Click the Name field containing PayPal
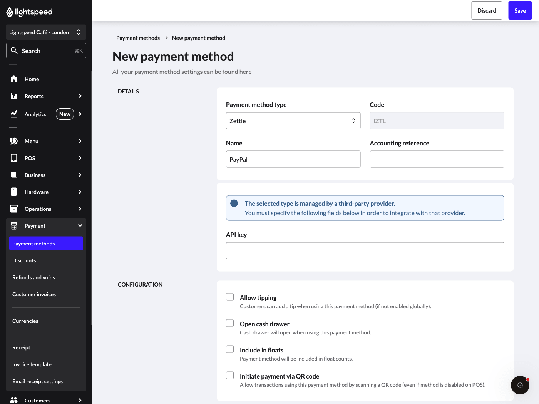Screen dimensions: 539x404 point(293,159)
